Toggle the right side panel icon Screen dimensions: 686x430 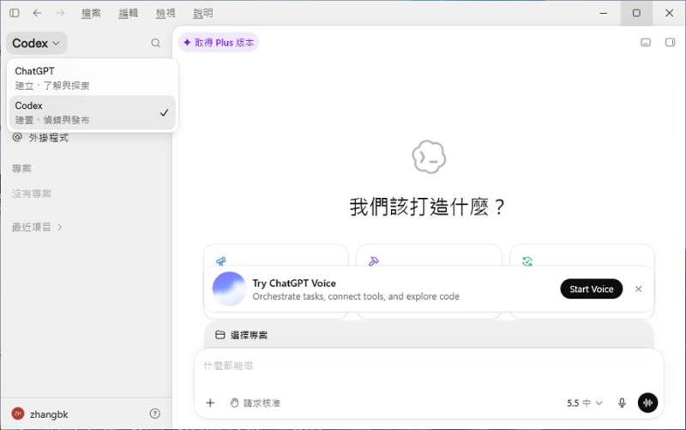(x=670, y=42)
